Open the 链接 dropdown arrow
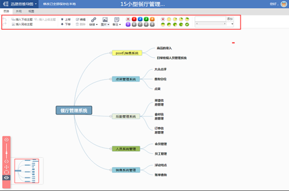Screen dimensions: 289x191 (x=97, y=24)
